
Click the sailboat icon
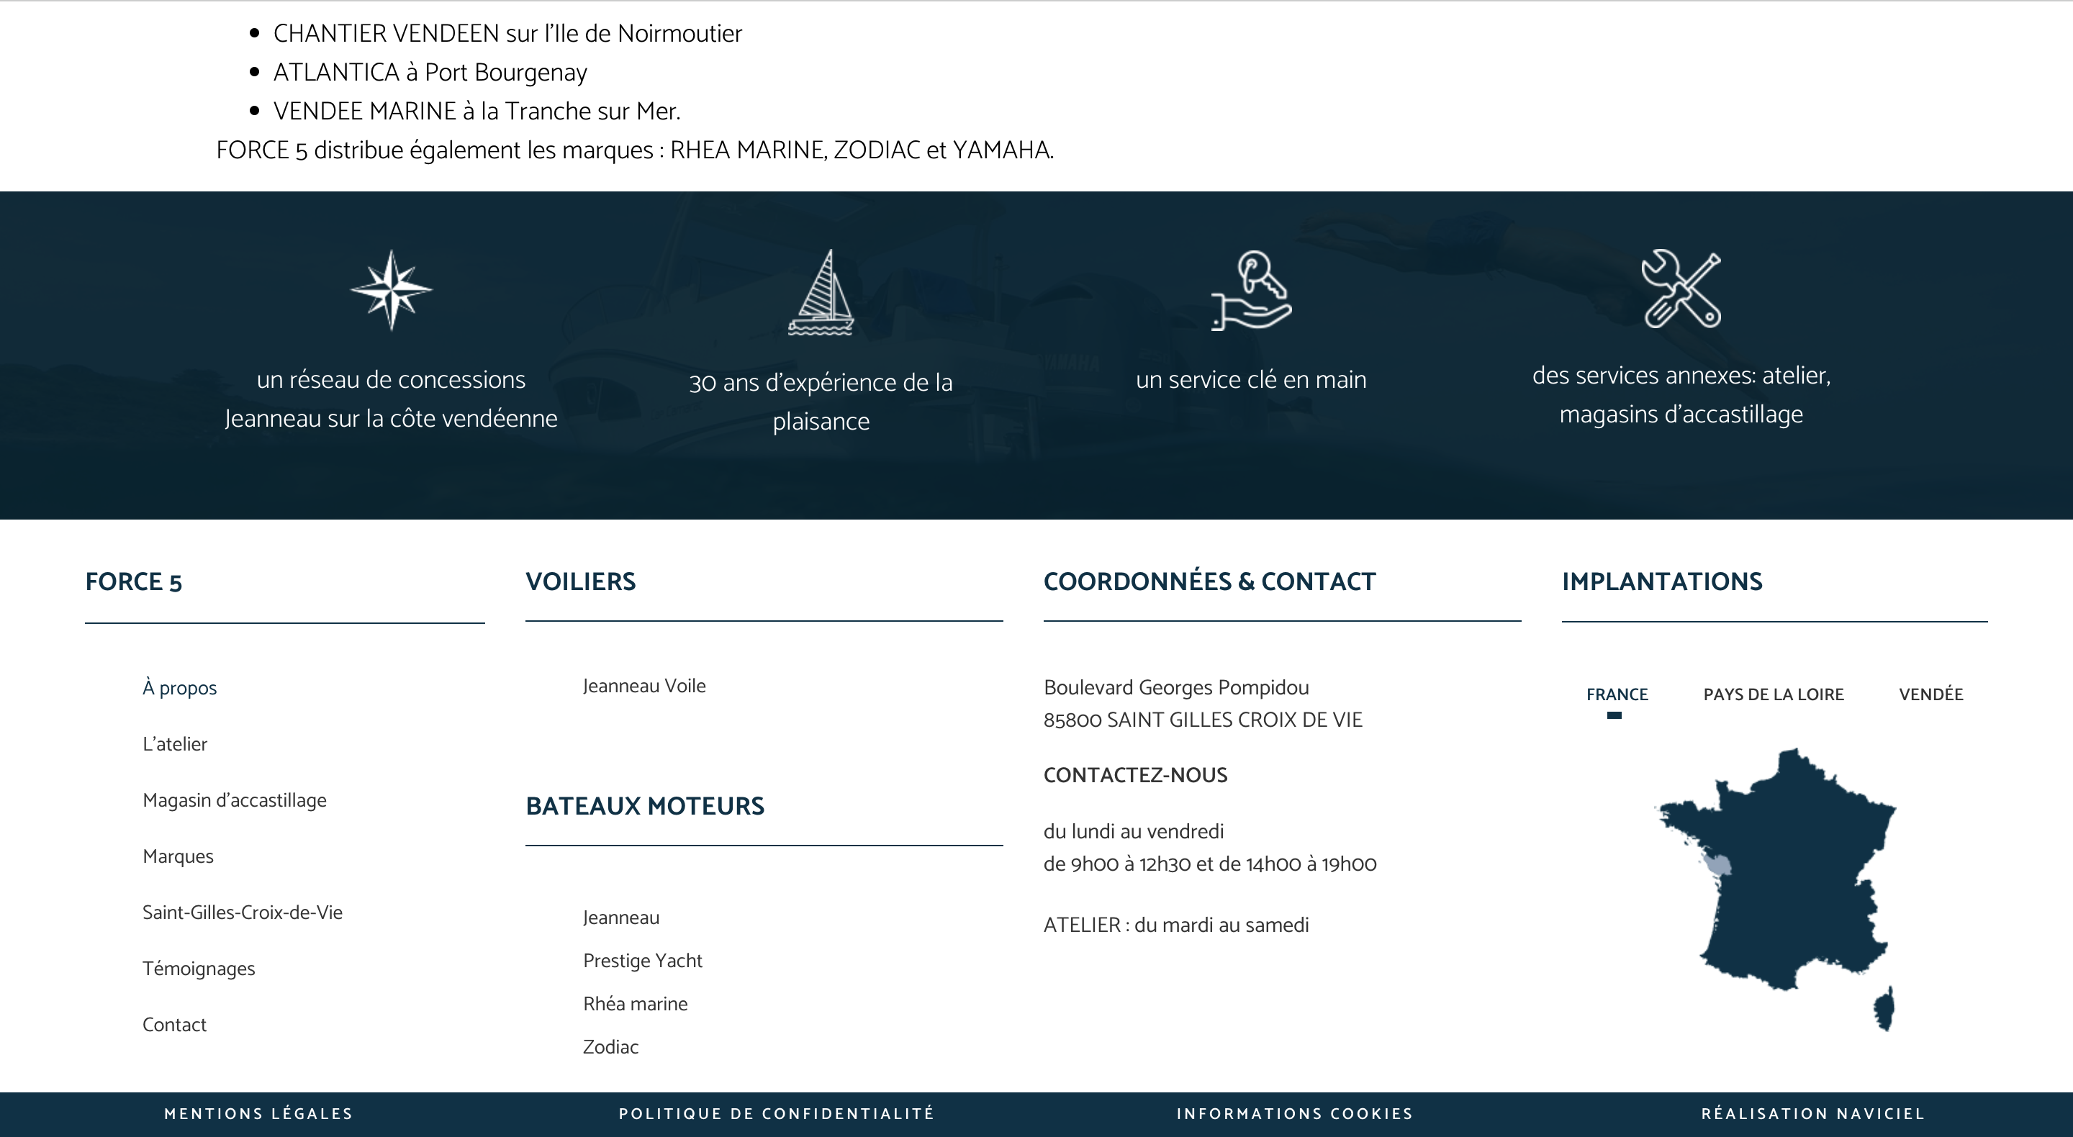[821, 292]
